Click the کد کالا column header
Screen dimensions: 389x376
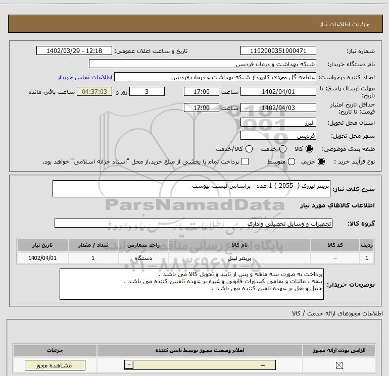335,245
